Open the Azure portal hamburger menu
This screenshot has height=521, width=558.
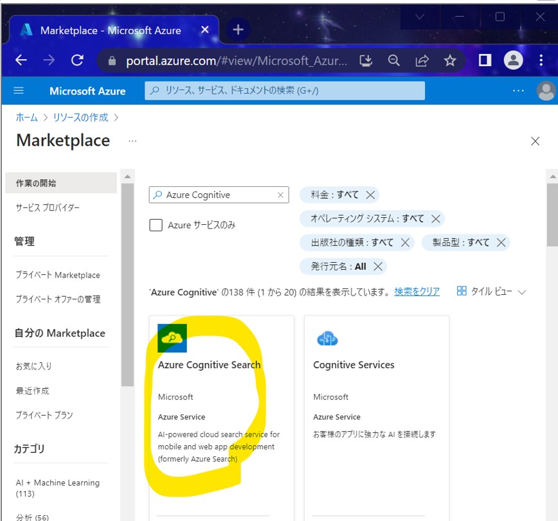coord(19,91)
